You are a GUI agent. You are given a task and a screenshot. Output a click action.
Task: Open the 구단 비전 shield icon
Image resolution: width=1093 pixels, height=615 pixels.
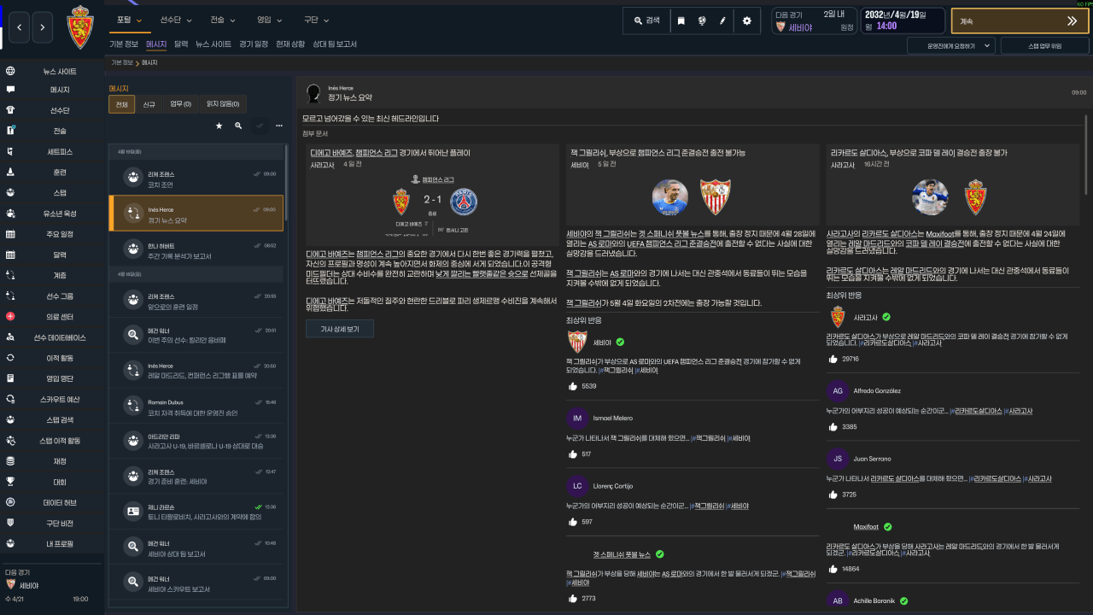pos(10,523)
